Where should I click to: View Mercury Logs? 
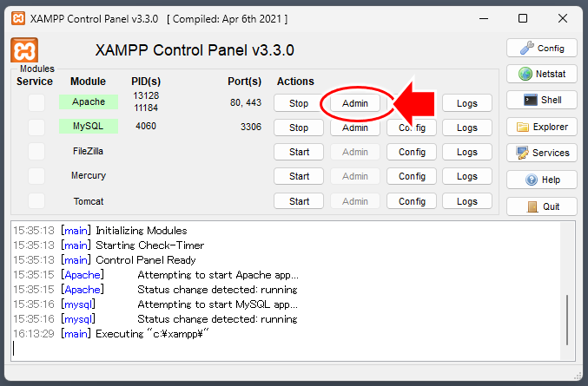coord(467,176)
